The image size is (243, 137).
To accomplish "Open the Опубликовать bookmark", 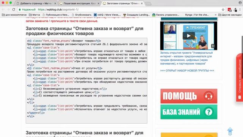I will [82, 15].
